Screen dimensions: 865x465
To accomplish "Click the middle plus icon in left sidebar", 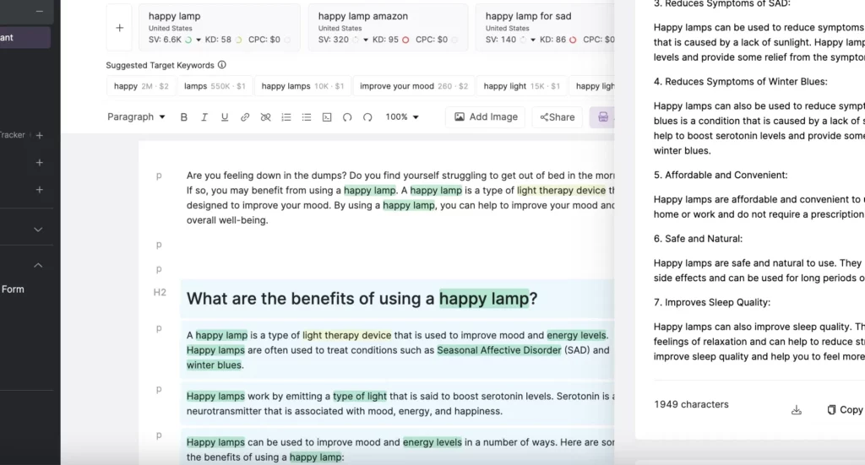I will pyautogui.click(x=39, y=163).
